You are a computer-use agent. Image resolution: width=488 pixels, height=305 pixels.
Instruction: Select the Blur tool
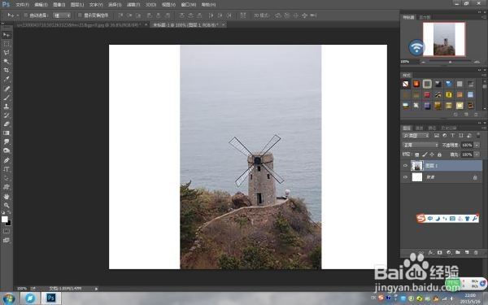[x=7, y=142]
